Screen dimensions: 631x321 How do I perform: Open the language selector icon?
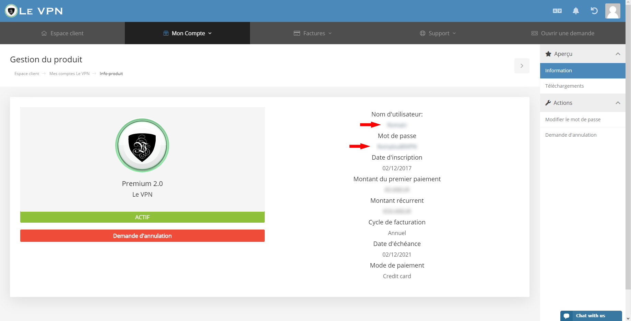(557, 11)
